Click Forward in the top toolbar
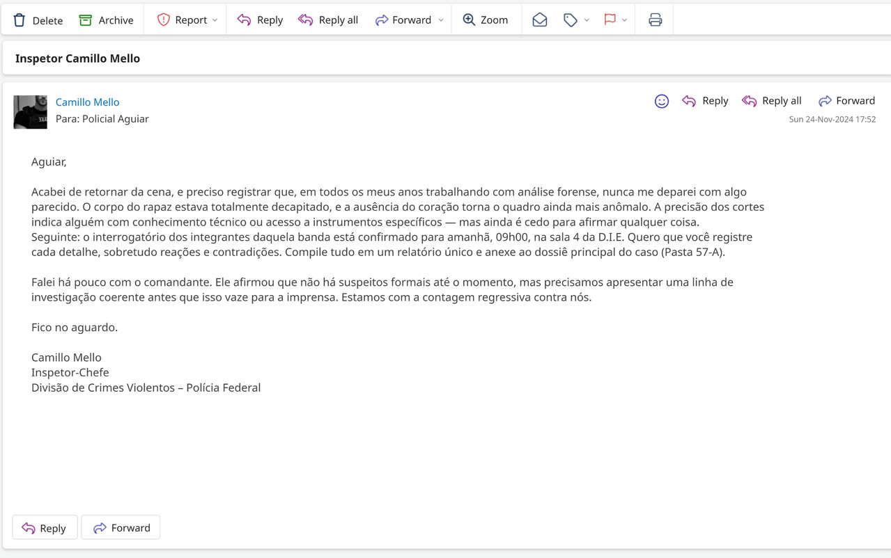This screenshot has height=558, width=891. tap(403, 20)
